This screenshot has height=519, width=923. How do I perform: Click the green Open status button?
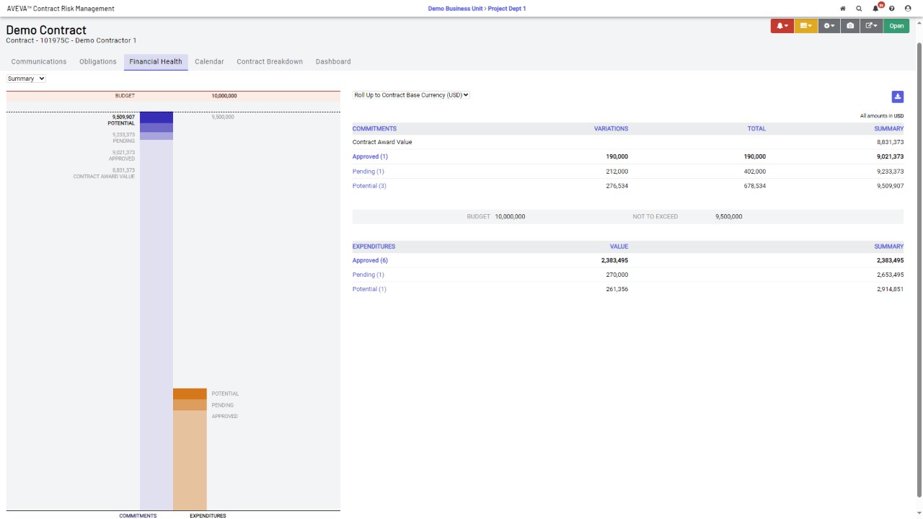pos(896,26)
